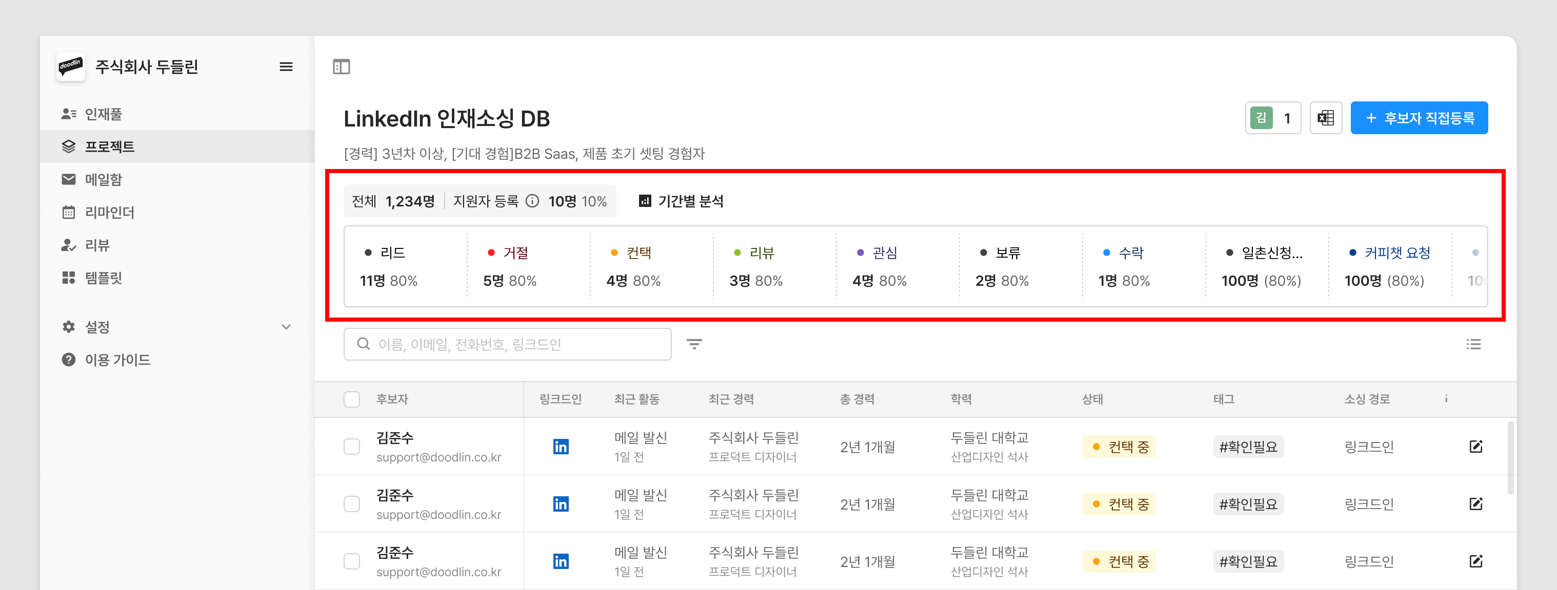1557x590 pixels.
Task: Filter by 수락 status card
Action: coord(1144,266)
